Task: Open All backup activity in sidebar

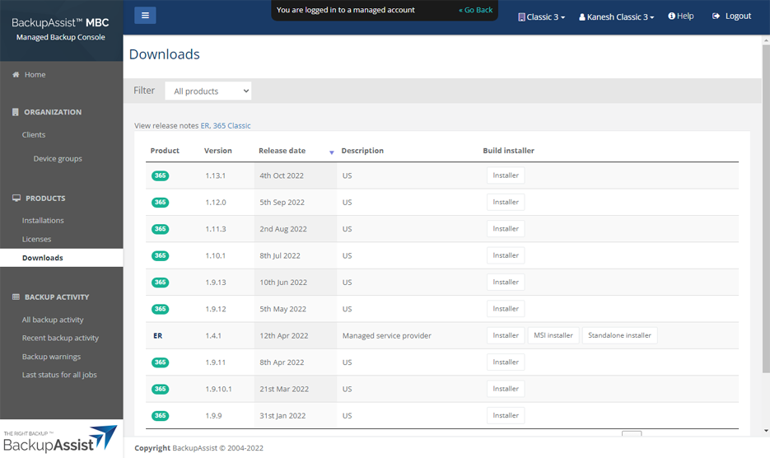Action: (53, 320)
